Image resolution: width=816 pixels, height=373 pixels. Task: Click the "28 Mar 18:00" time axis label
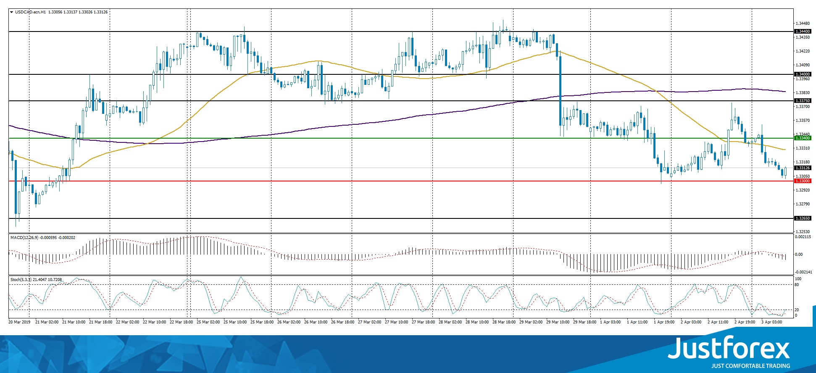tap(504, 322)
